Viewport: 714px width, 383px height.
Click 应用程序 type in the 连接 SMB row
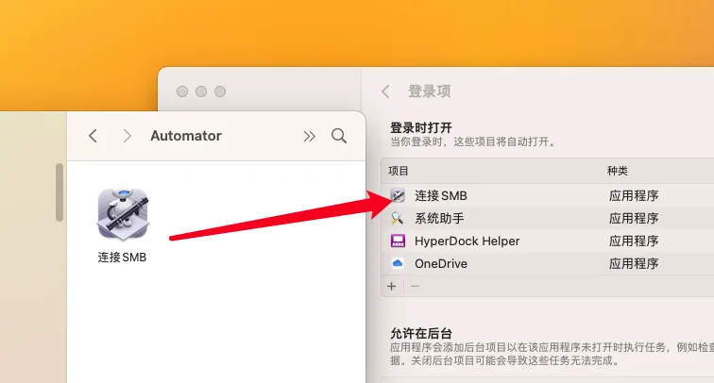(634, 195)
